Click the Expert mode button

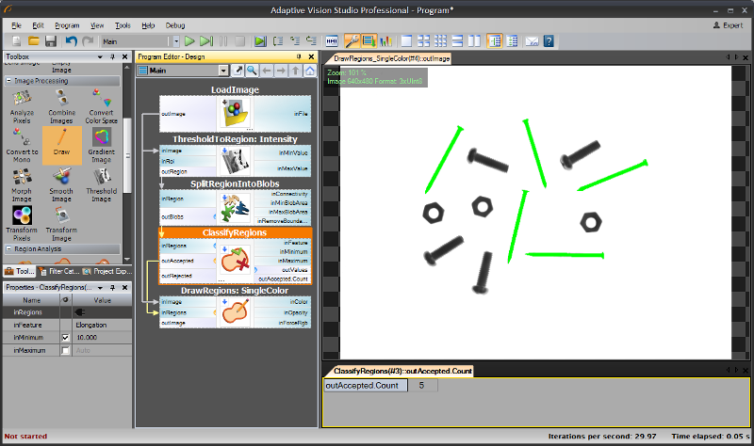click(x=729, y=24)
